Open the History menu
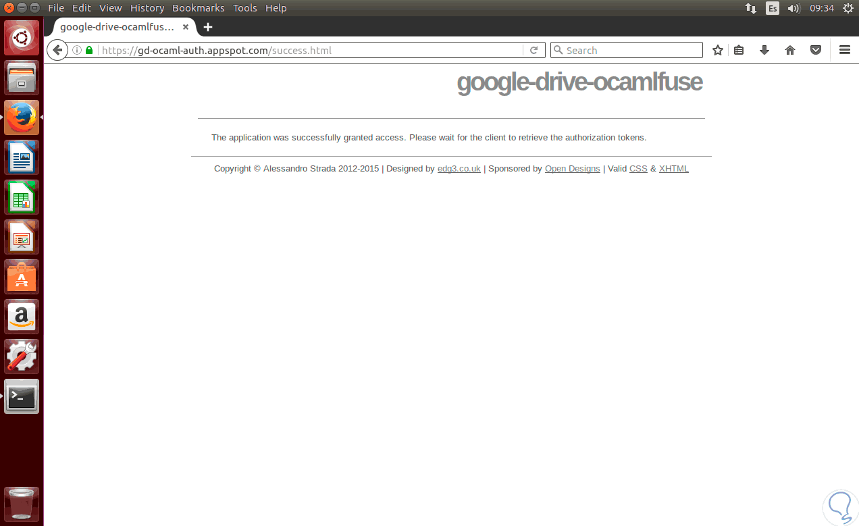Image resolution: width=859 pixels, height=526 pixels. [x=147, y=8]
